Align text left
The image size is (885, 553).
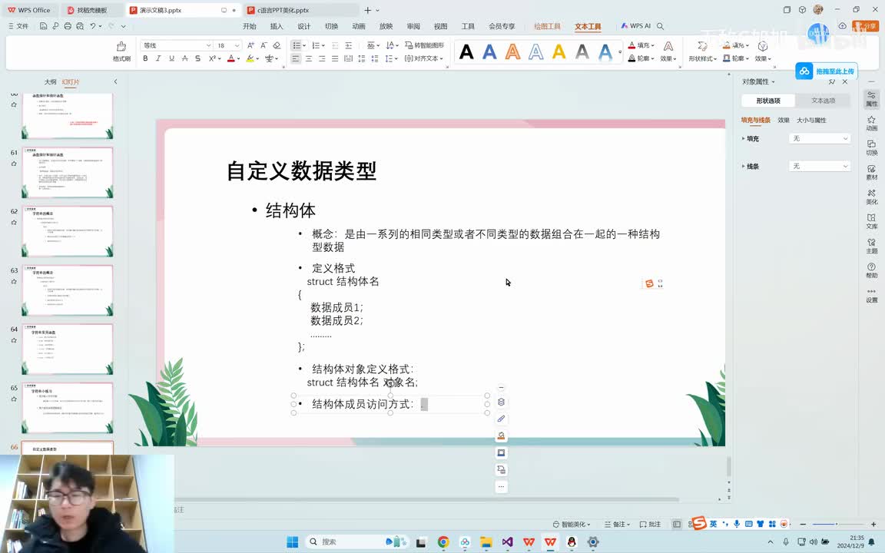point(296,58)
